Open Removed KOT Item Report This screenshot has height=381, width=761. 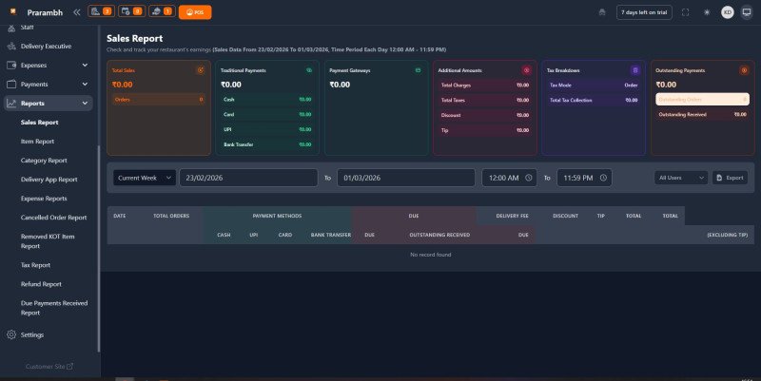pos(48,241)
